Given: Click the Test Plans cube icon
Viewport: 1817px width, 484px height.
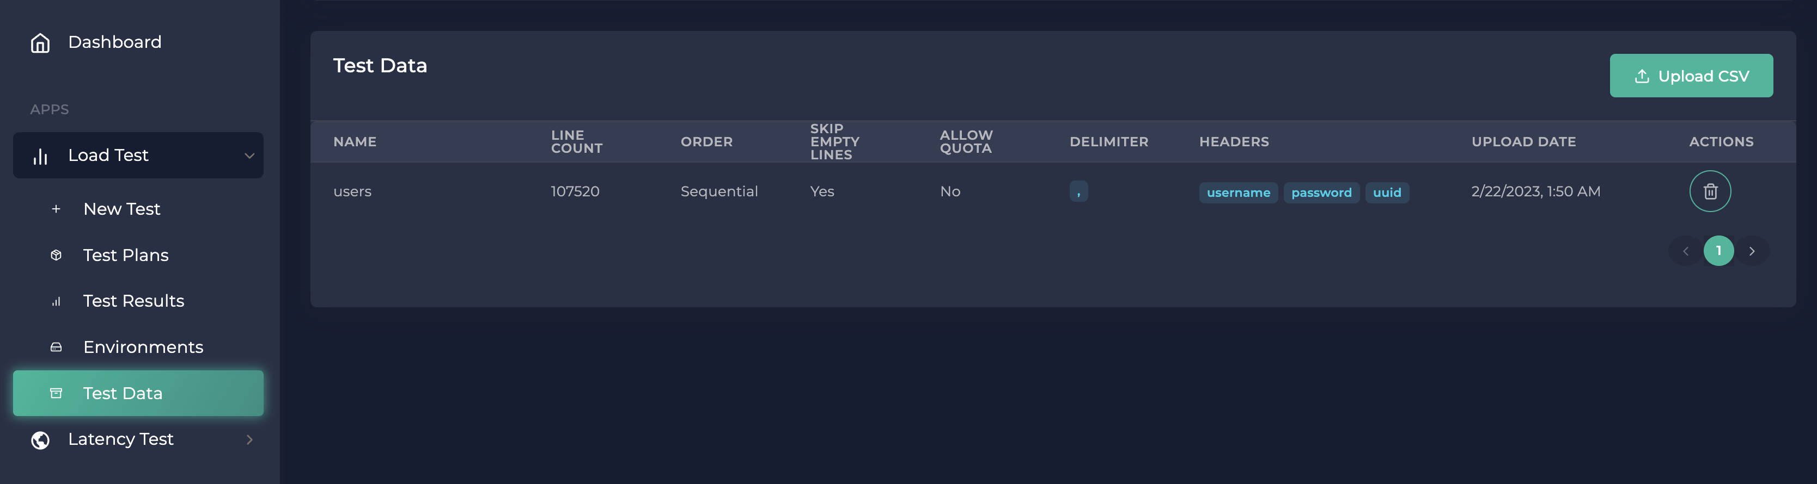Looking at the screenshot, I should 57,255.
